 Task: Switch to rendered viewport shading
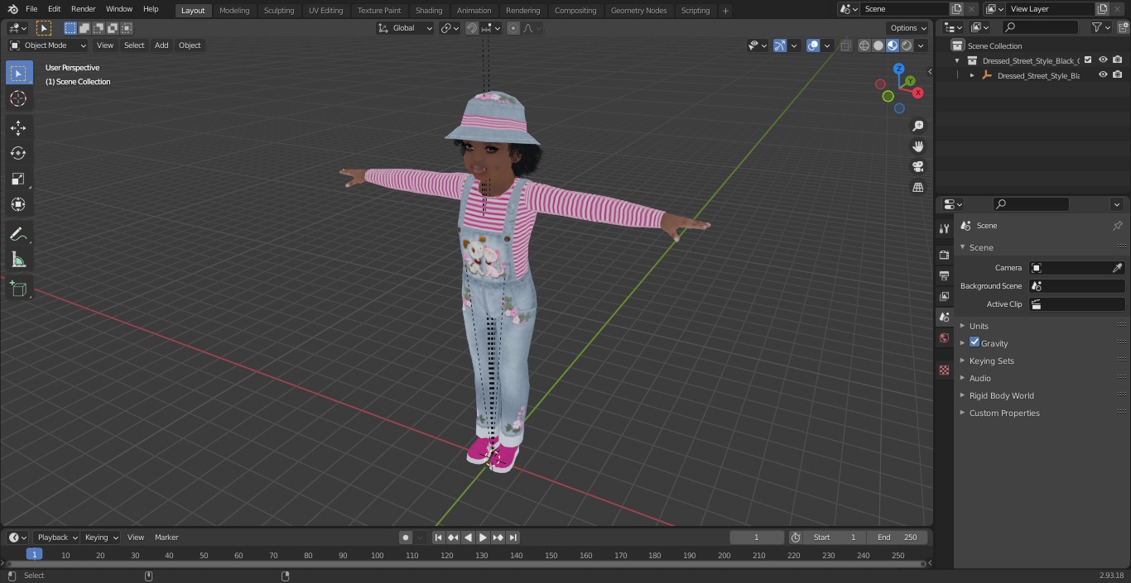tap(907, 45)
